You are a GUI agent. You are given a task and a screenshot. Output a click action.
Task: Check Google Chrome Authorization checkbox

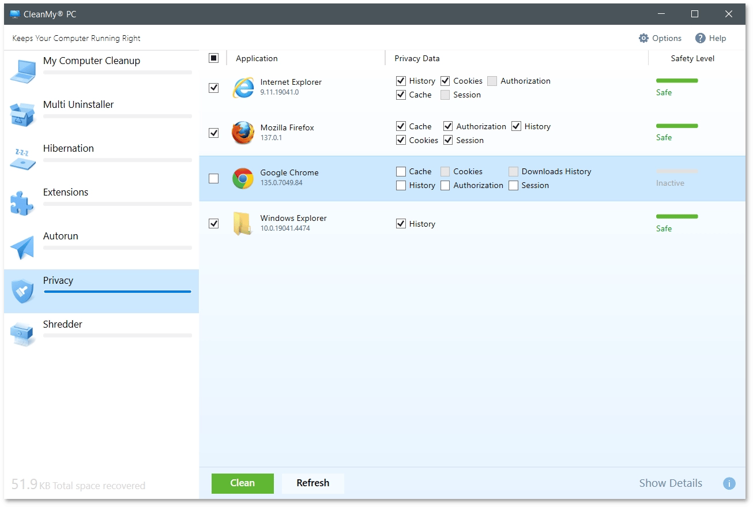pos(445,185)
